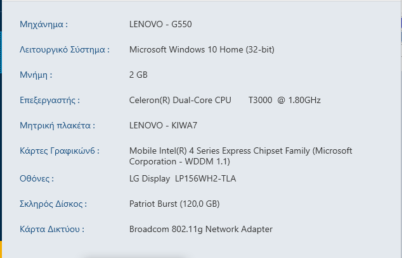Click the Κάρτες Γραφικών label
This screenshot has height=258, width=402.
(x=60, y=150)
